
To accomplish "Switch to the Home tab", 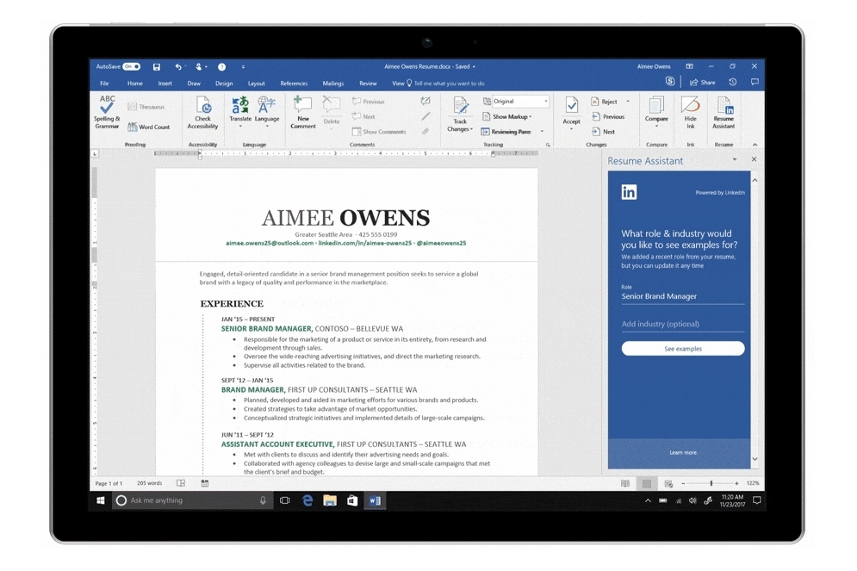I will click(135, 84).
